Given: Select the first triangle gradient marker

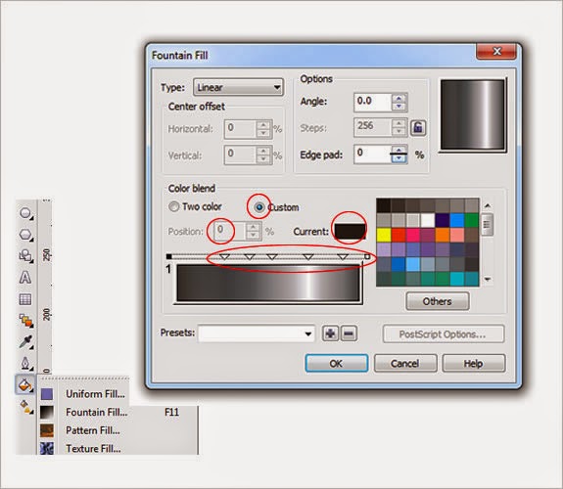Looking at the screenshot, I should coord(224,256).
